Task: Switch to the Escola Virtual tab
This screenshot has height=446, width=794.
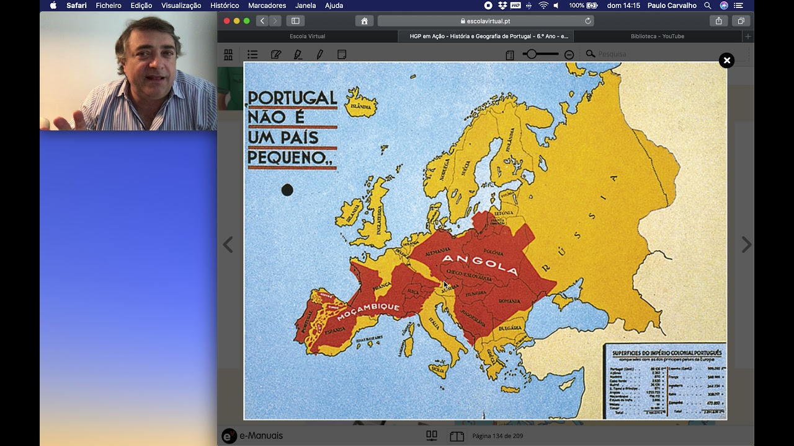Action: pos(308,37)
